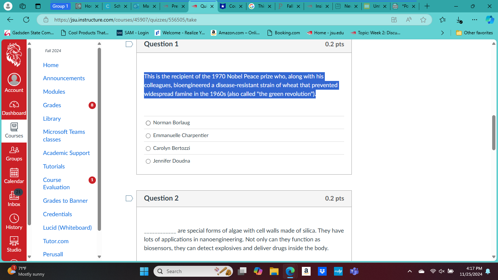Show hidden system tray icons
This screenshot has width=498, height=280.
pyautogui.click(x=410, y=271)
